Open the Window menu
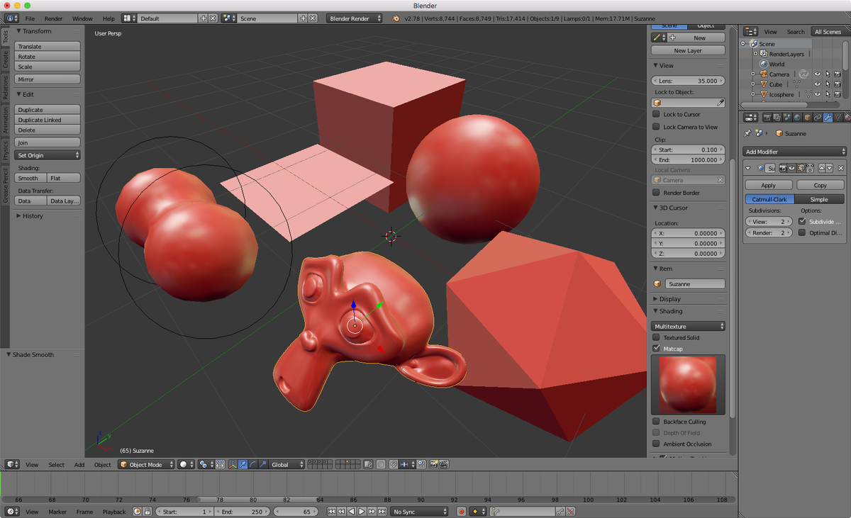The width and height of the screenshot is (851, 518). (82, 18)
